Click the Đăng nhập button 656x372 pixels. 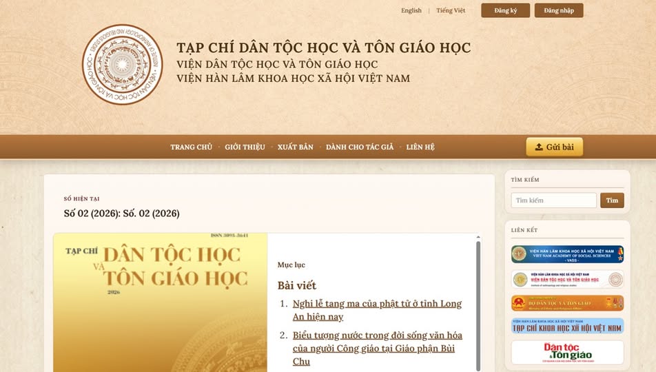point(559,10)
